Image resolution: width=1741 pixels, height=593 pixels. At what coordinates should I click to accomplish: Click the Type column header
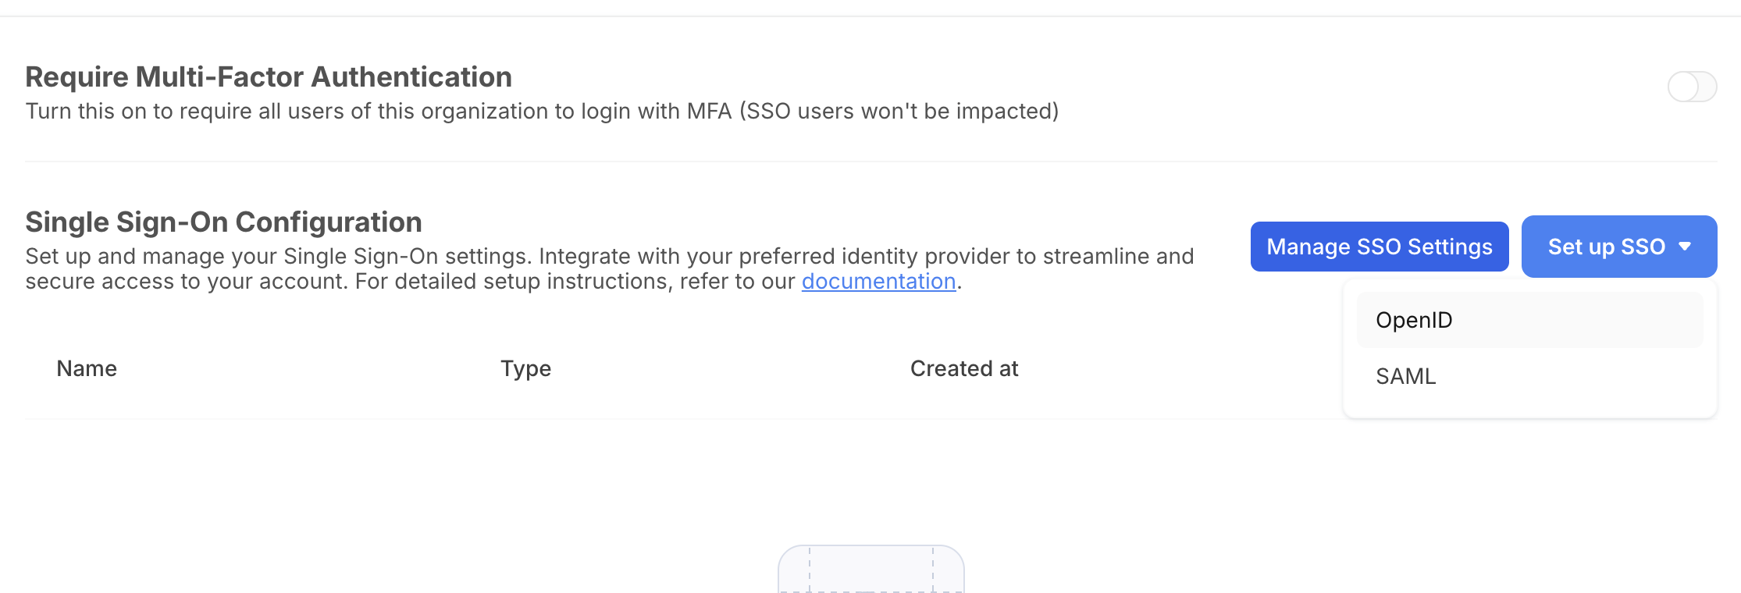[x=525, y=368]
